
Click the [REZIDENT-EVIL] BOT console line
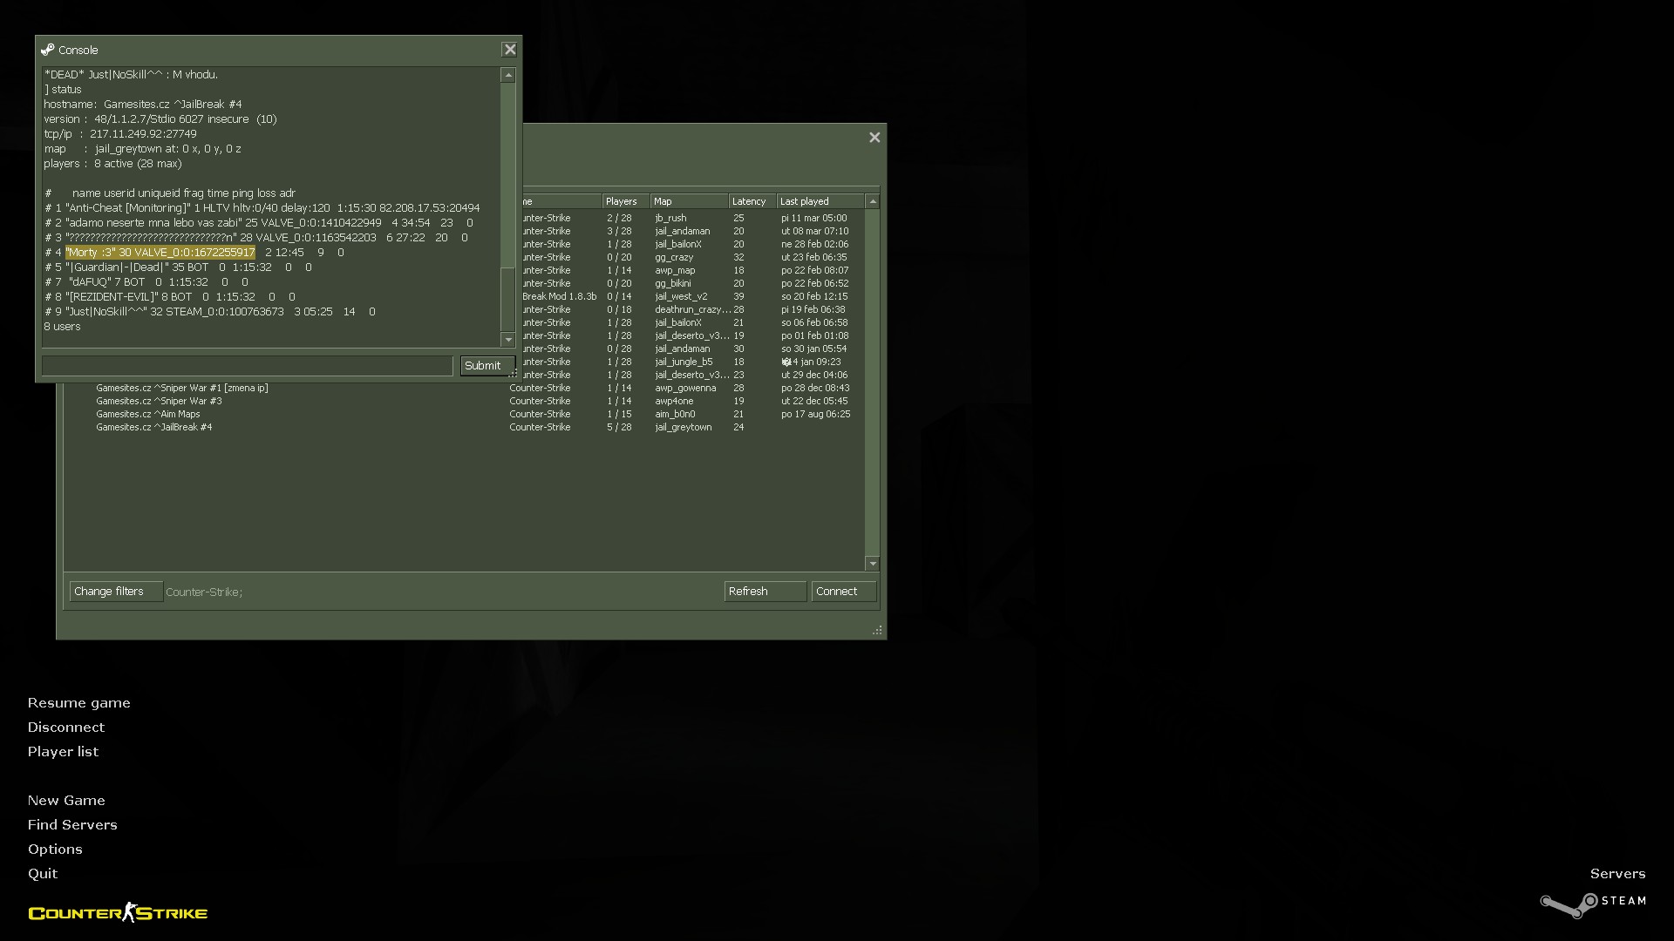pos(170,297)
